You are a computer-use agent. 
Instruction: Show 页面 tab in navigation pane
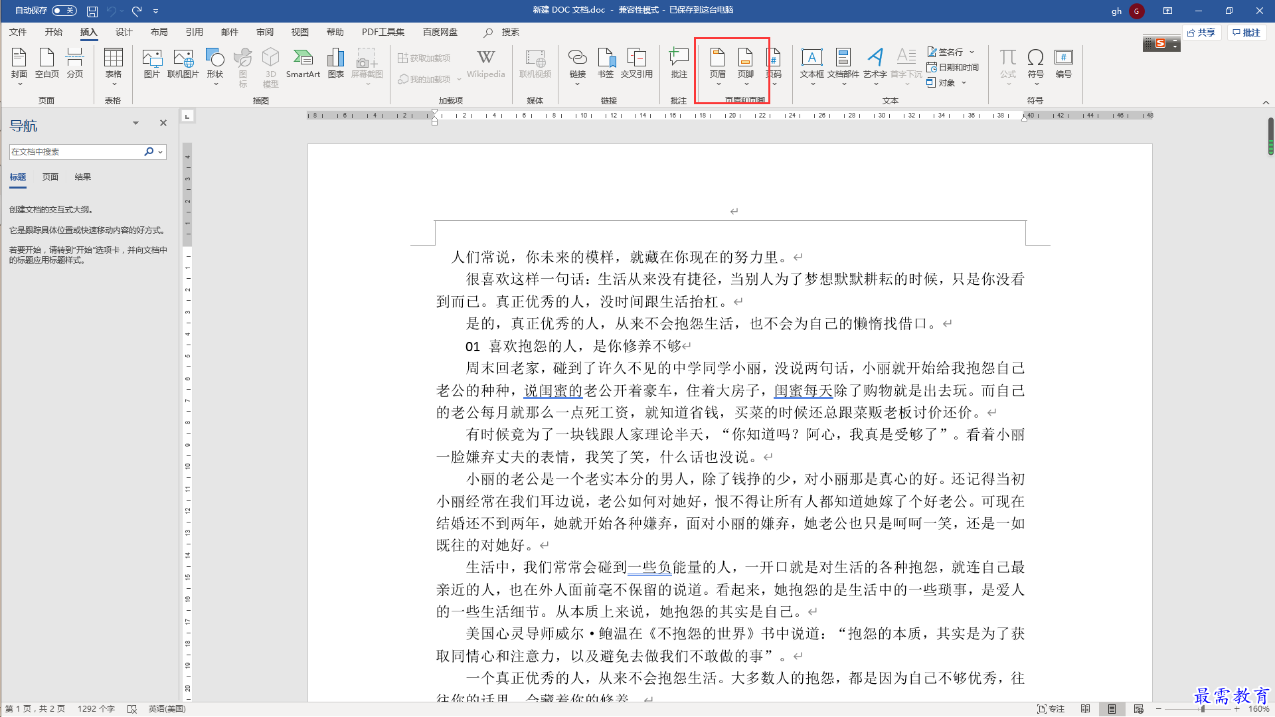50,177
